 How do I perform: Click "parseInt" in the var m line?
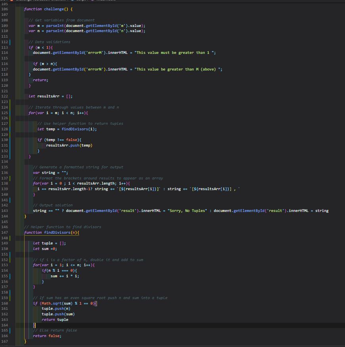coord(55,26)
